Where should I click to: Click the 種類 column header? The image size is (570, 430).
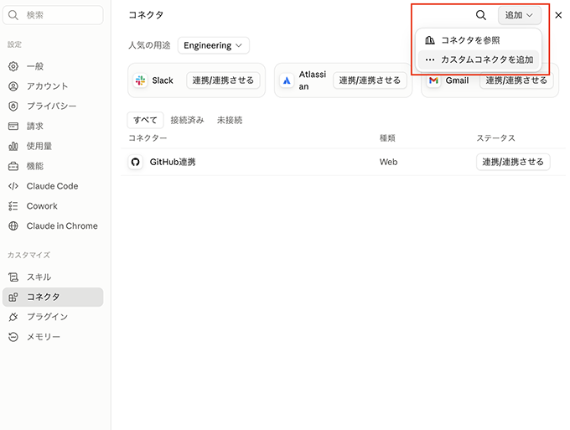[387, 138]
